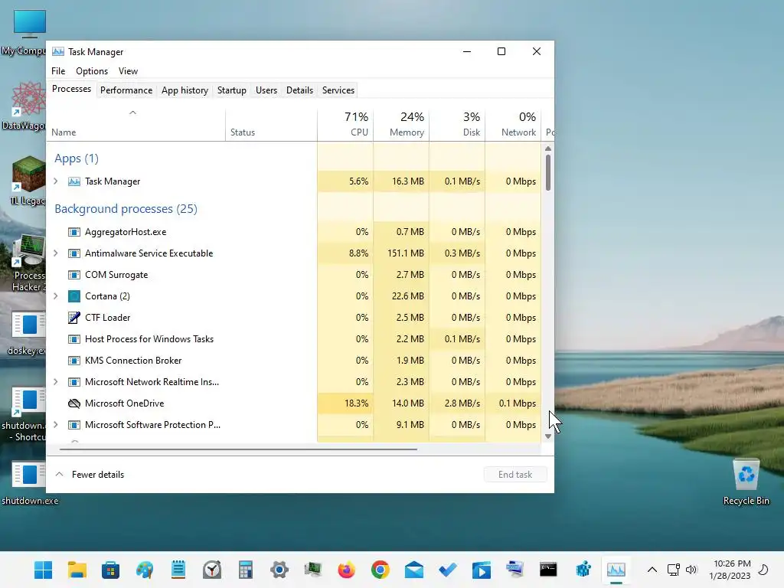Expand Microsoft Network Realtime Ins... row

point(56,381)
